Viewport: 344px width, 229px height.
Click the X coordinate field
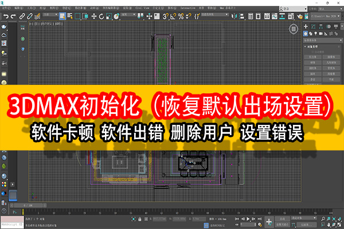tap(159, 219)
